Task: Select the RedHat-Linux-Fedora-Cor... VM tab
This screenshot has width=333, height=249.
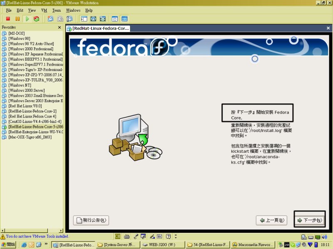Action: [98, 28]
